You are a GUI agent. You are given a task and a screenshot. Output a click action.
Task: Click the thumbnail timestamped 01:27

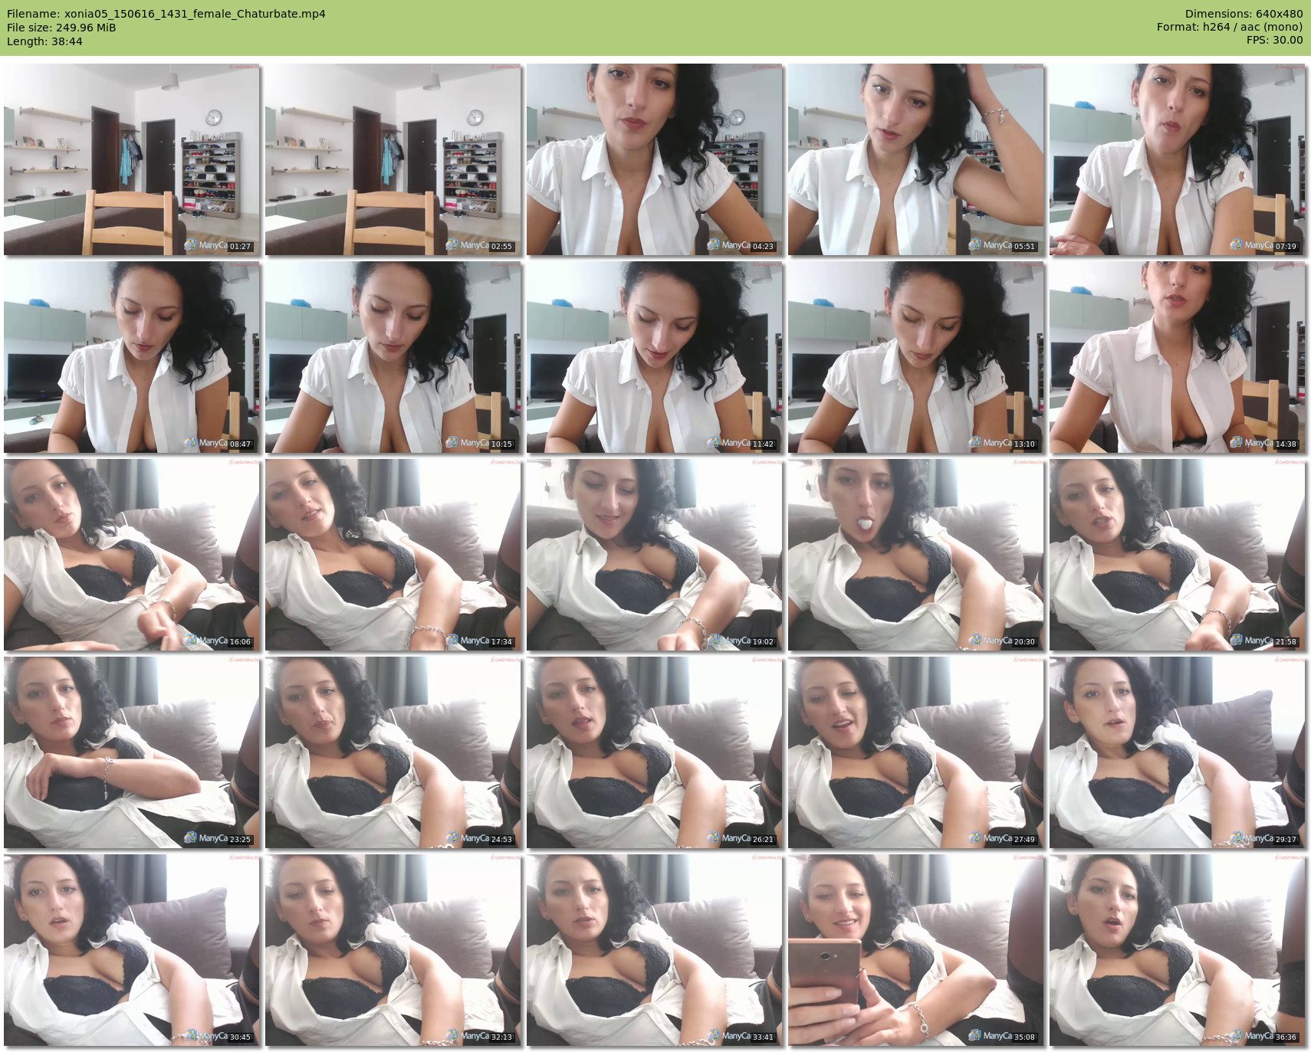click(131, 159)
